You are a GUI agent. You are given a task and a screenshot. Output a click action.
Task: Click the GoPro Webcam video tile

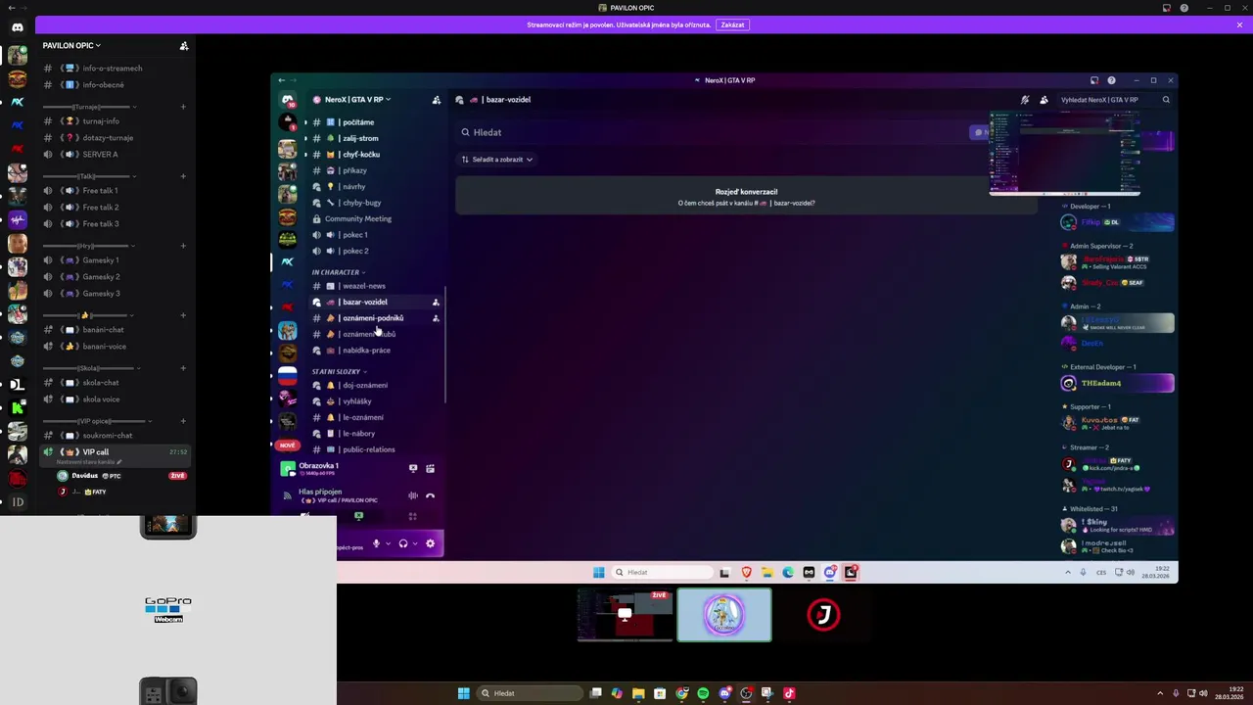click(x=168, y=610)
